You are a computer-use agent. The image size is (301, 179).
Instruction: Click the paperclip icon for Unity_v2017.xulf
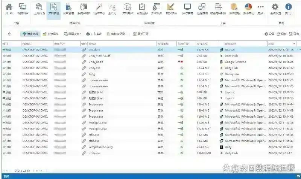click(x=84, y=56)
